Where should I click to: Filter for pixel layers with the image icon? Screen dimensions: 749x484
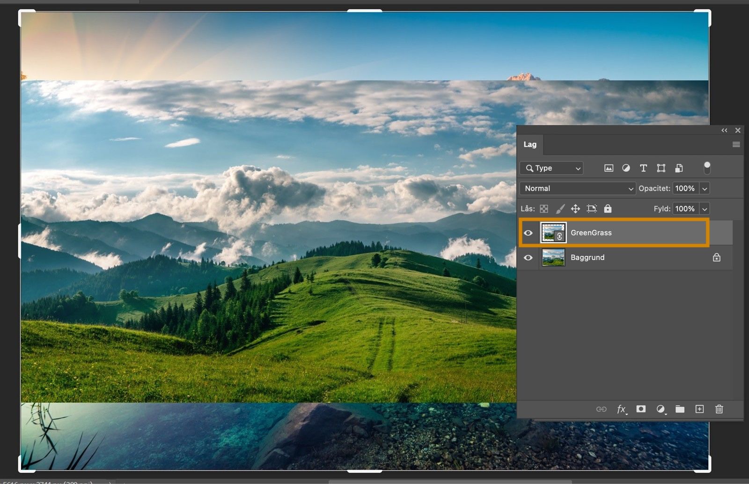(609, 168)
